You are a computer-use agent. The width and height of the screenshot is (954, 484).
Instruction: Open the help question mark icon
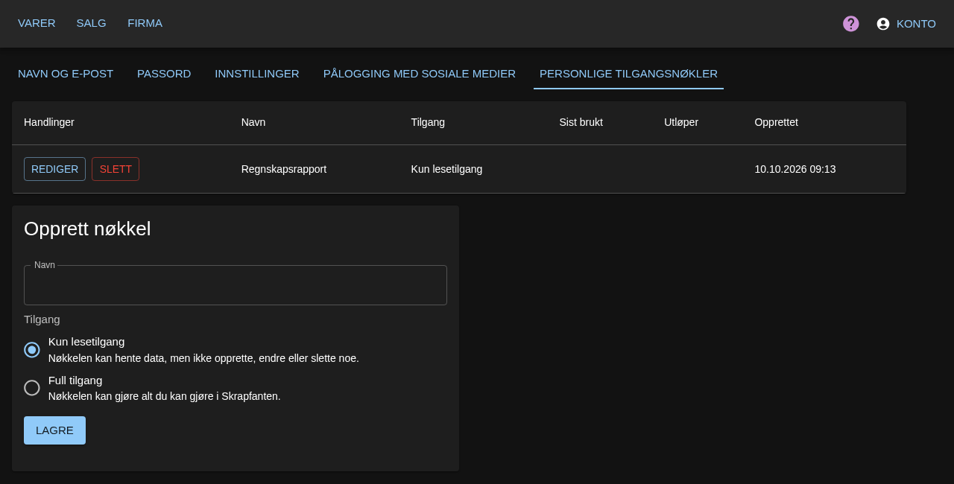coord(851,24)
